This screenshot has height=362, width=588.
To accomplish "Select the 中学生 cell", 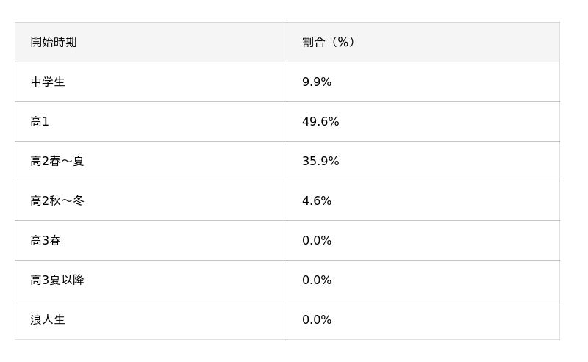I will point(48,82).
